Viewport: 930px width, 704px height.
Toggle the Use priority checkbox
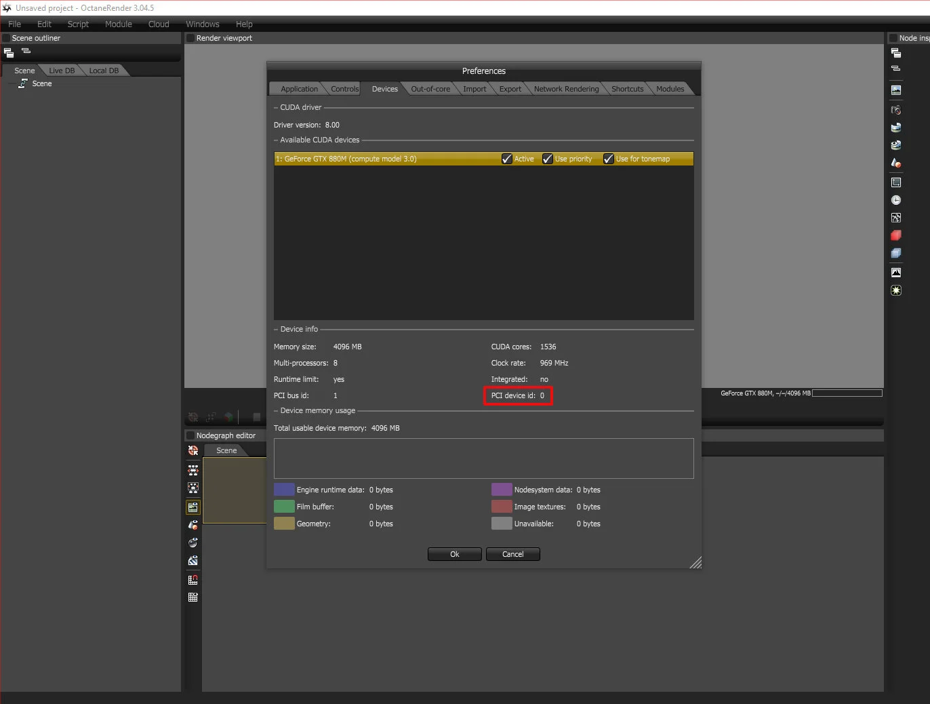click(x=548, y=159)
